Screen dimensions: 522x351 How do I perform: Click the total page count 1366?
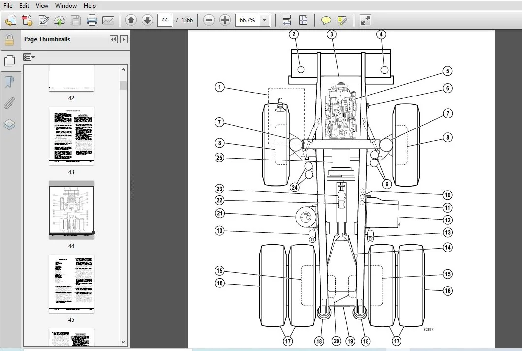[187, 20]
